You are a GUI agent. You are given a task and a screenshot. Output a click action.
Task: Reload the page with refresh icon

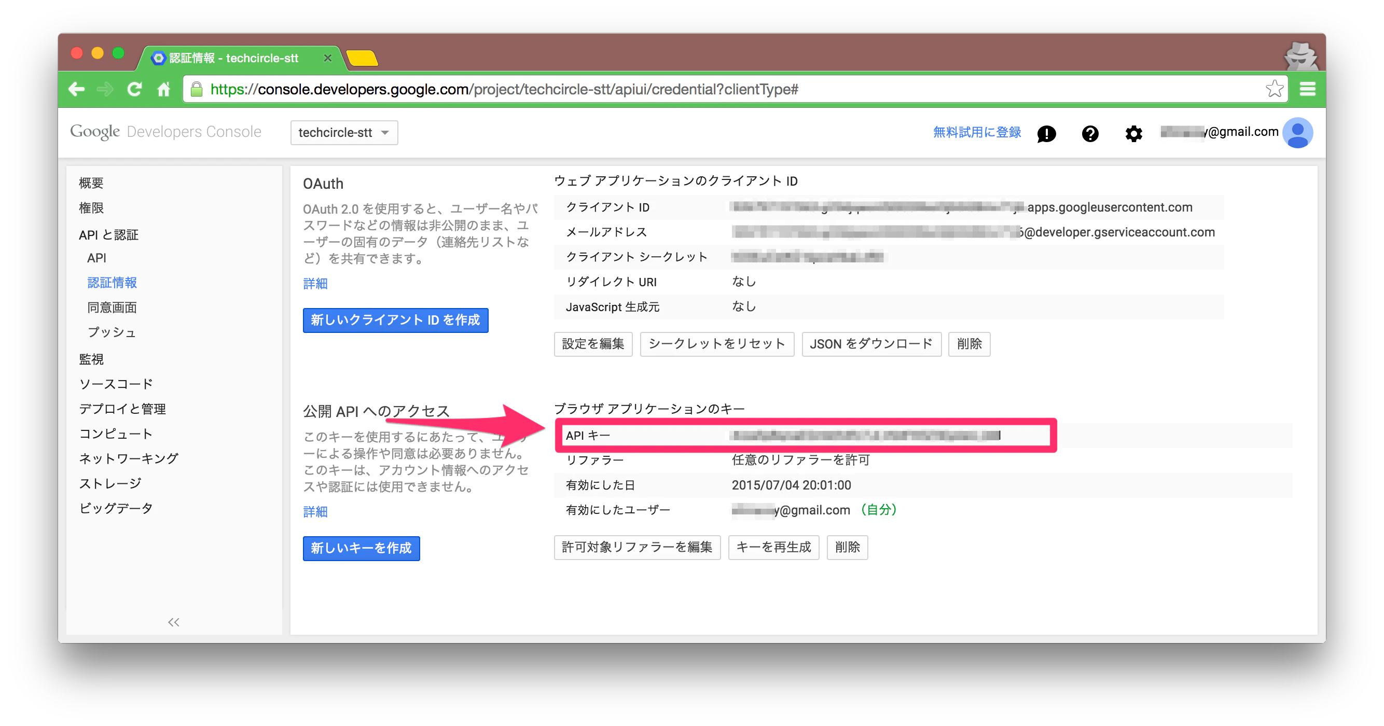[x=134, y=89]
